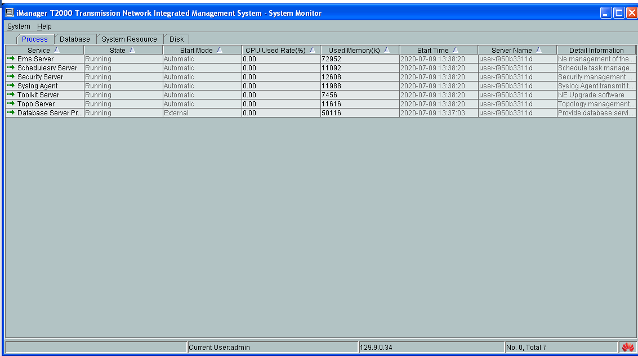Click Current User:admin in status bar
This screenshot has height=356, width=638.
pyautogui.click(x=219, y=348)
